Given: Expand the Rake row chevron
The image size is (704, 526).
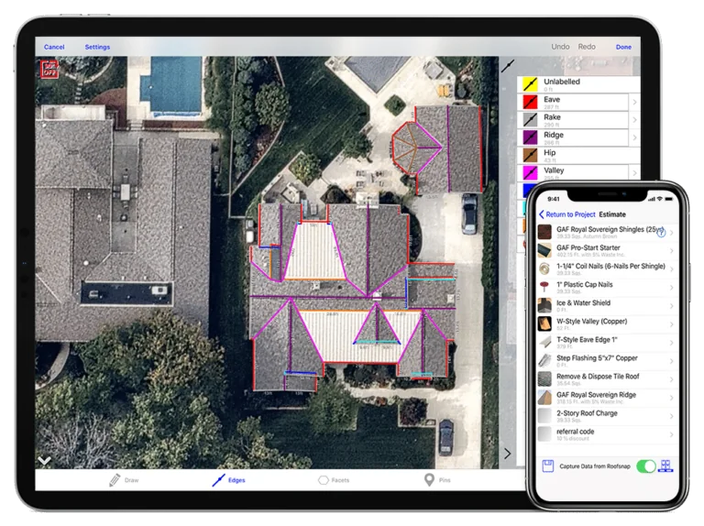Looking at the screenshot, I should [634, 120].
